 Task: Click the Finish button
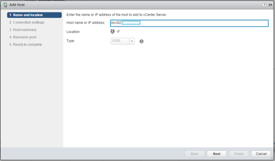click(239, 154)
